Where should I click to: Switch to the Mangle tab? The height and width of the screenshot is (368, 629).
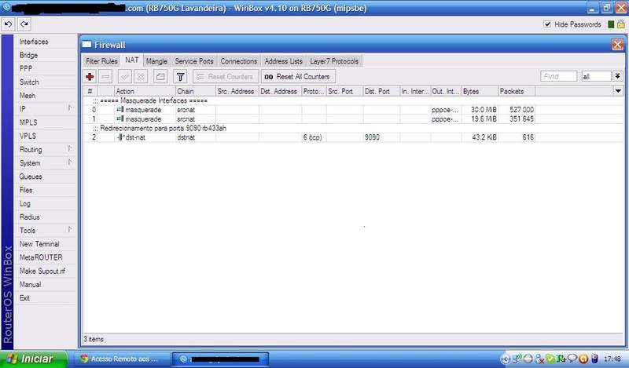click(156, 61)
